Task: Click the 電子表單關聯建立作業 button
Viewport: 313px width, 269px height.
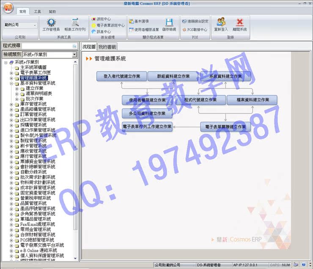Action: pos(225,127)
